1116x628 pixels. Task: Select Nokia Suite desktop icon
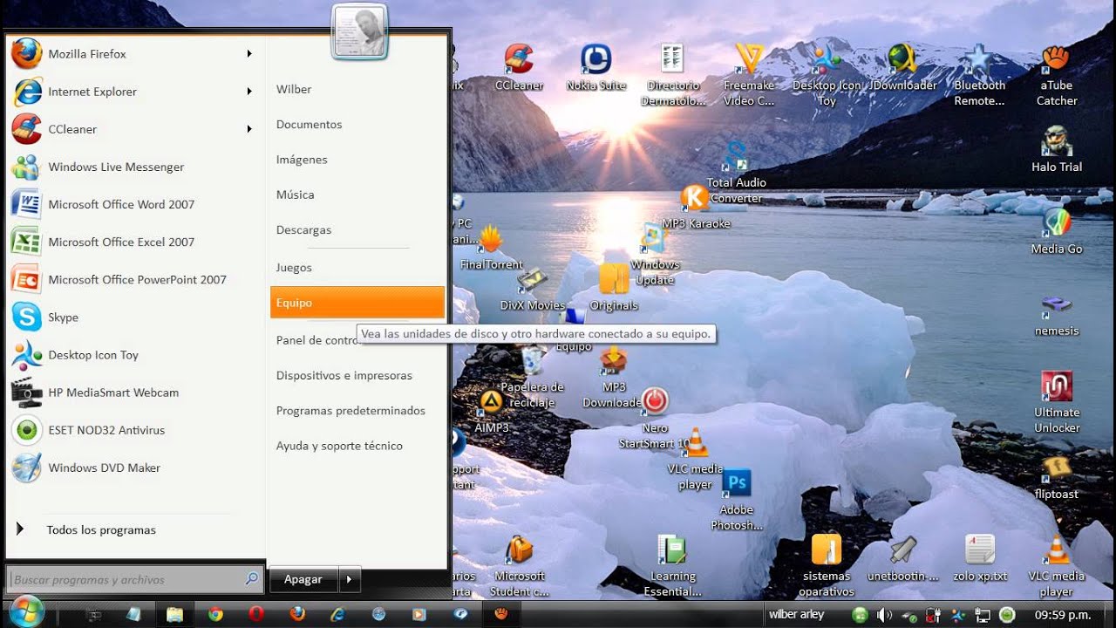click(x=596, y=68)
